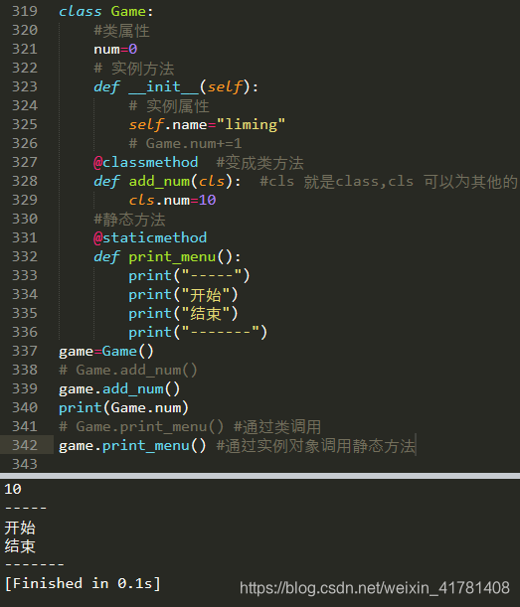
Task: Click the commented line '# Game.num+=1'
Action: click(185, 144)
